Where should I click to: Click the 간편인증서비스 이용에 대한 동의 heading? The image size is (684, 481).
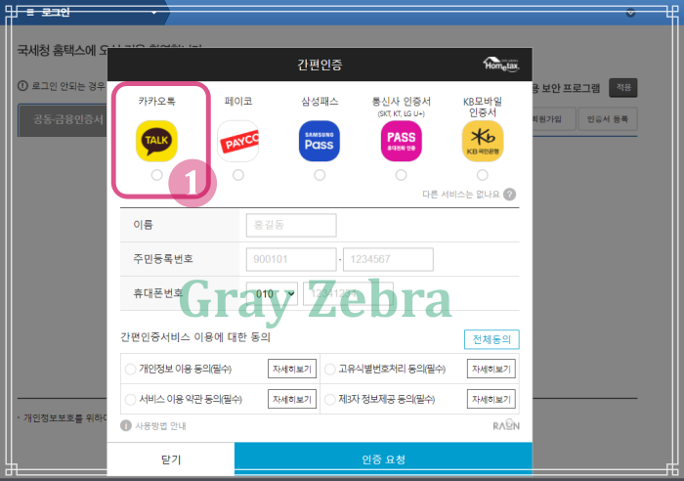click(195, 337)
